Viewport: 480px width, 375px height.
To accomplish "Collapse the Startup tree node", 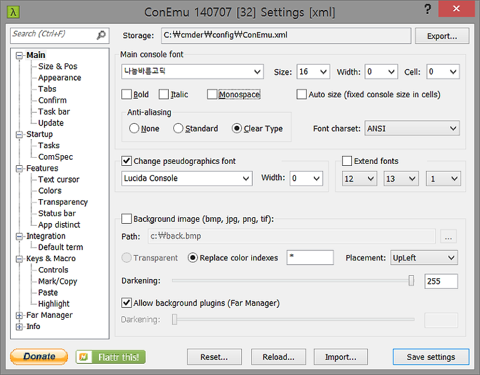I will [x=19, y=135].
